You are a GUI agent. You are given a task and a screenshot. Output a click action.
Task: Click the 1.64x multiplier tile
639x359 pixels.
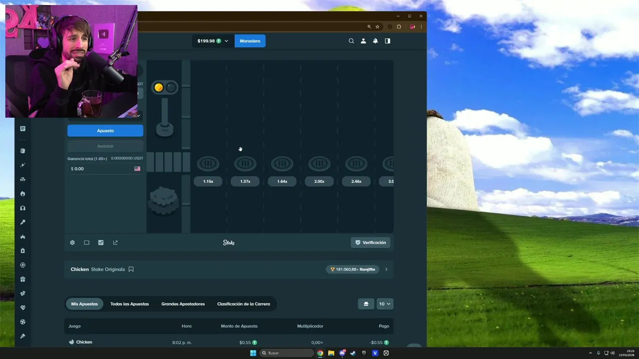[x=282, y=181]
